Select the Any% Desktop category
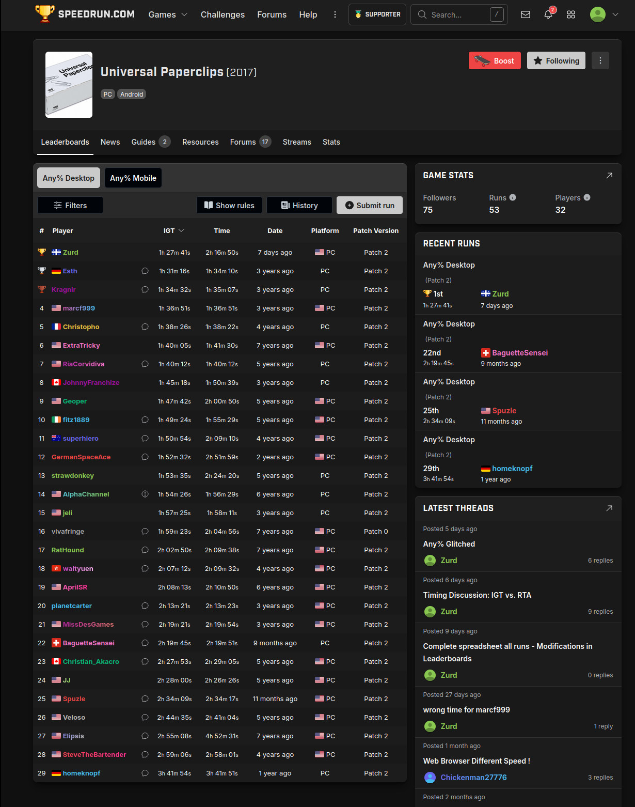This screenshot has width=635, height=807. pyautogui.click(x=69, y=178)
